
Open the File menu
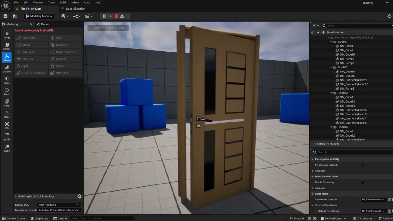(16, 2)
